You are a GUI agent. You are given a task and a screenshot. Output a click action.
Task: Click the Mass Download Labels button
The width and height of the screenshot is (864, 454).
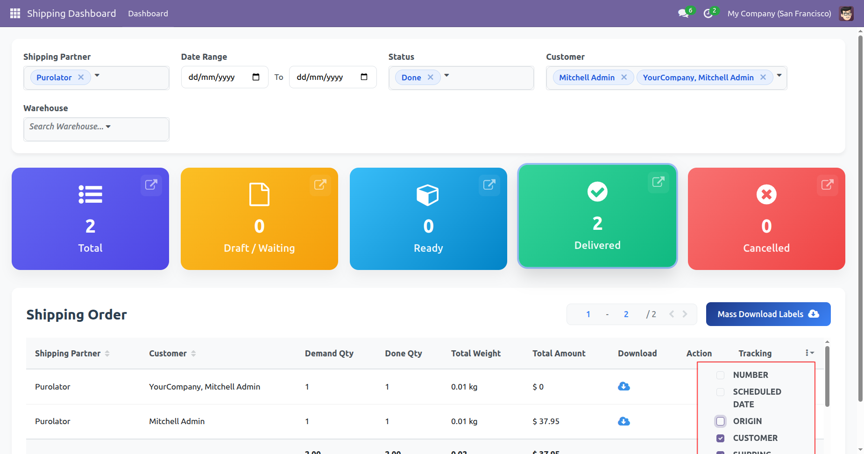[768, 314]
